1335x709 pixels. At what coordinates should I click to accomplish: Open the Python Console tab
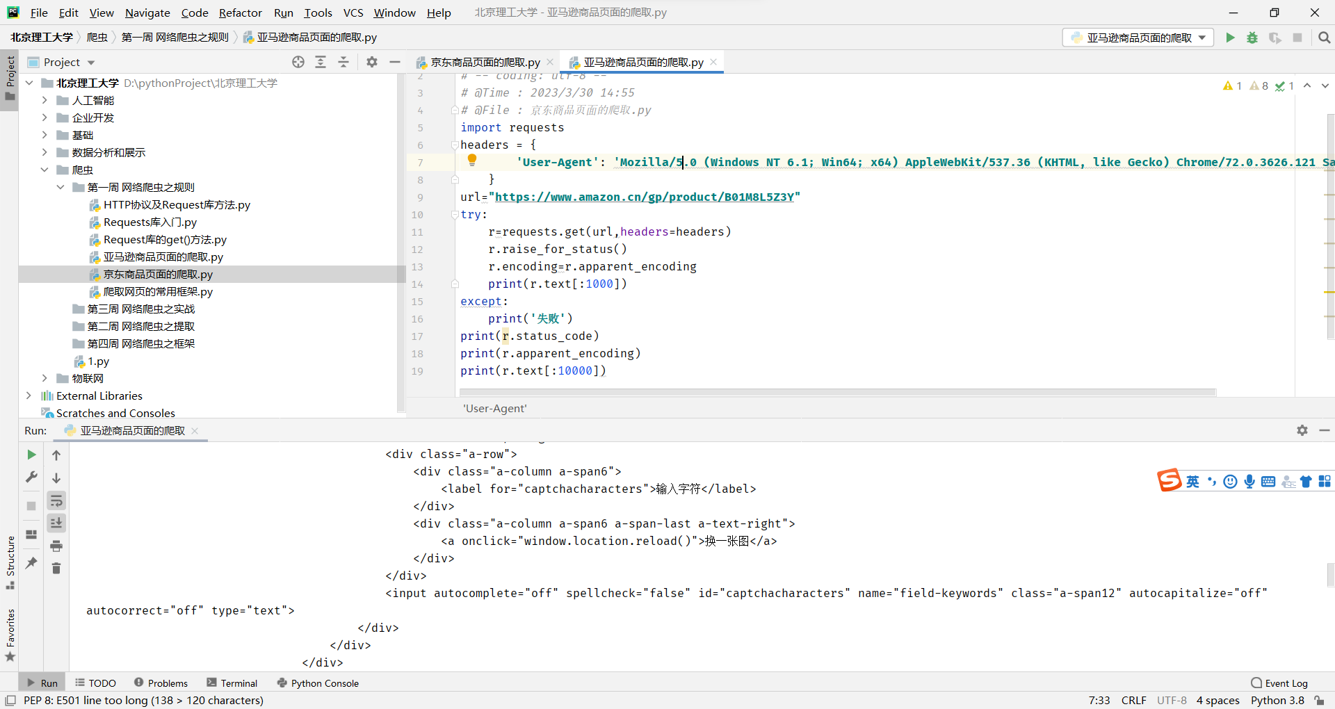318,683
